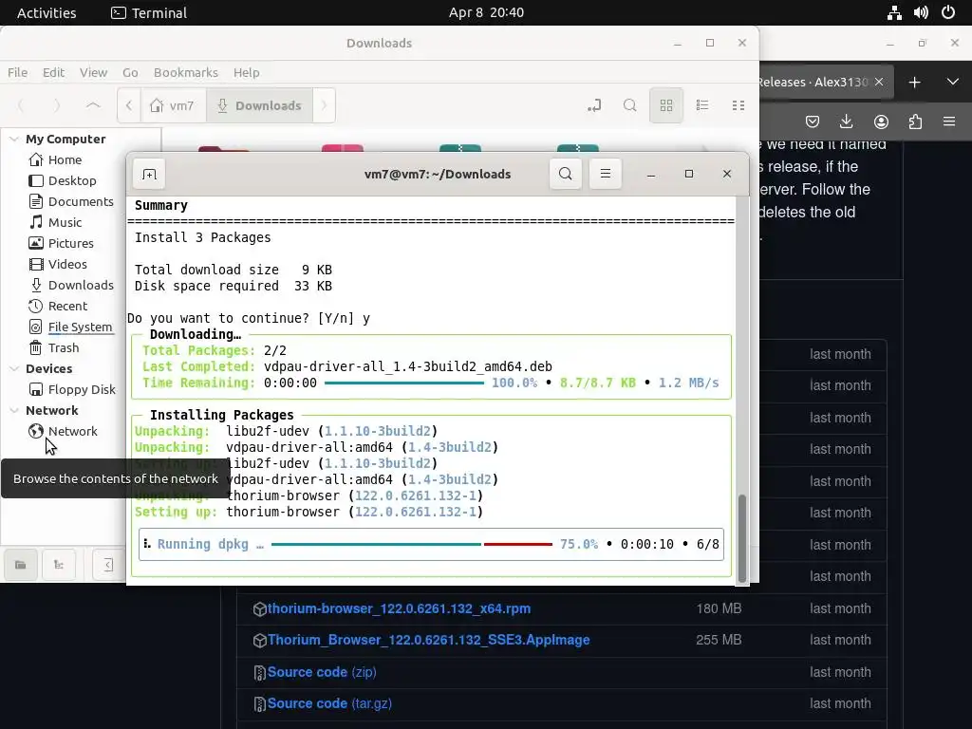The height and width of the screenshot is (729, 972).
Task: Click the terminal vertical scrollbar
Action: point(742,538)
